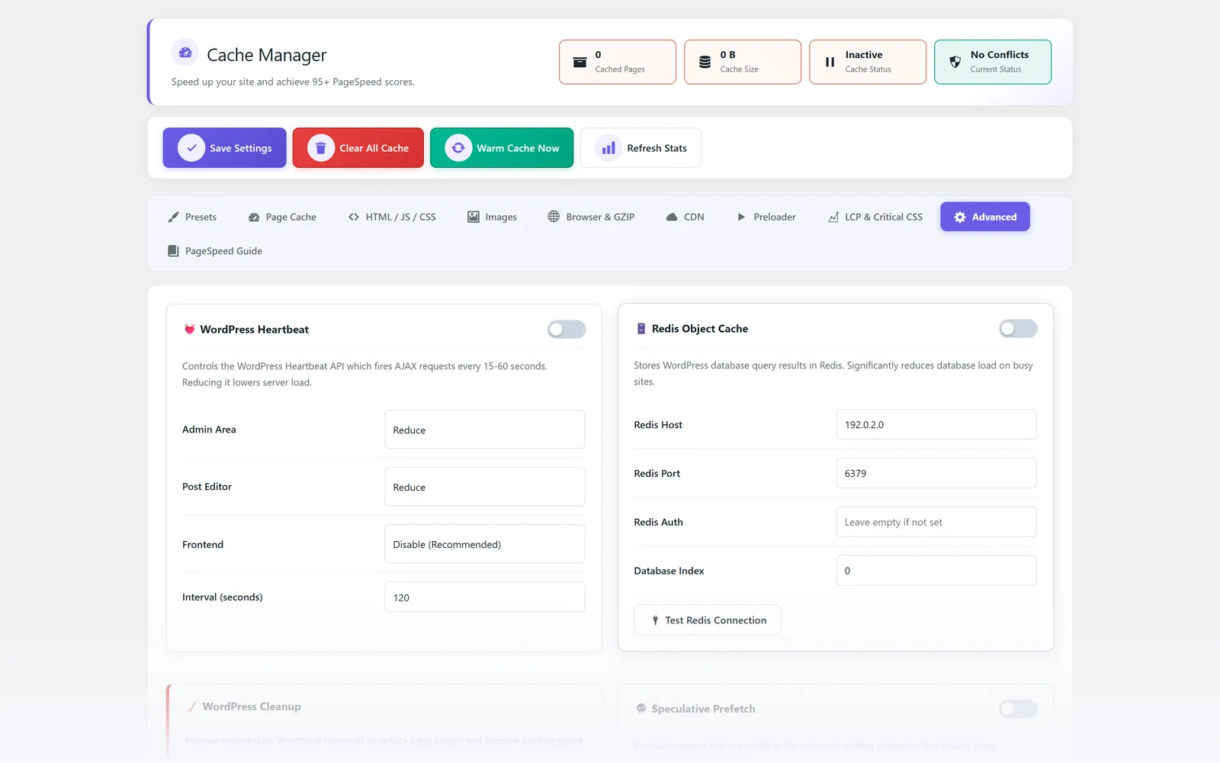Click the CDN cloud icon
Viewport: 1220px width, 763px height.
(x=672, y=217)
